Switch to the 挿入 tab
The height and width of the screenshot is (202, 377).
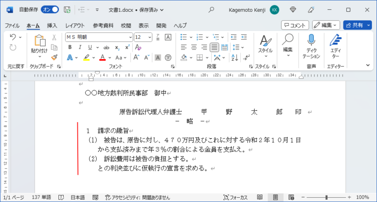click(52, 25)
